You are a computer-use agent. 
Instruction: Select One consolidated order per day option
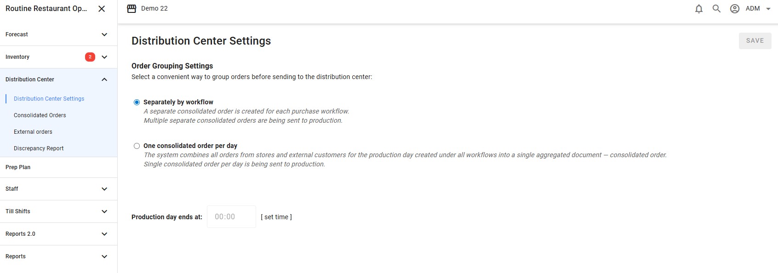coord(137,146)
